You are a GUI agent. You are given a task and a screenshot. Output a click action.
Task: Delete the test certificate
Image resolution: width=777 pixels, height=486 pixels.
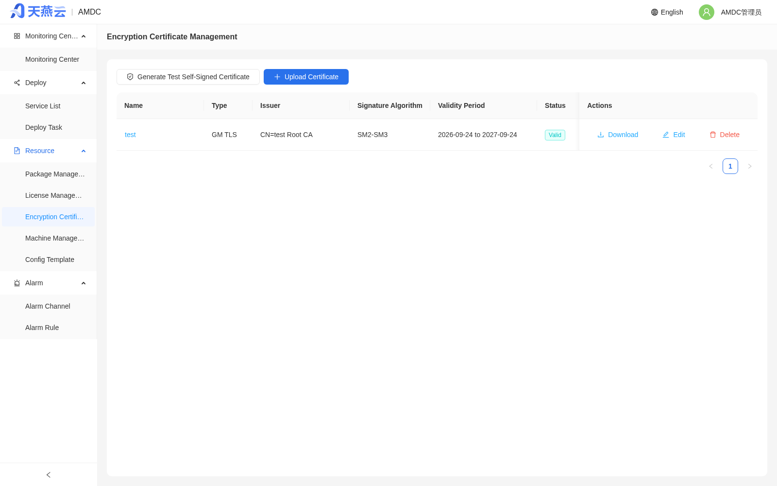click(x=725, y=135)
